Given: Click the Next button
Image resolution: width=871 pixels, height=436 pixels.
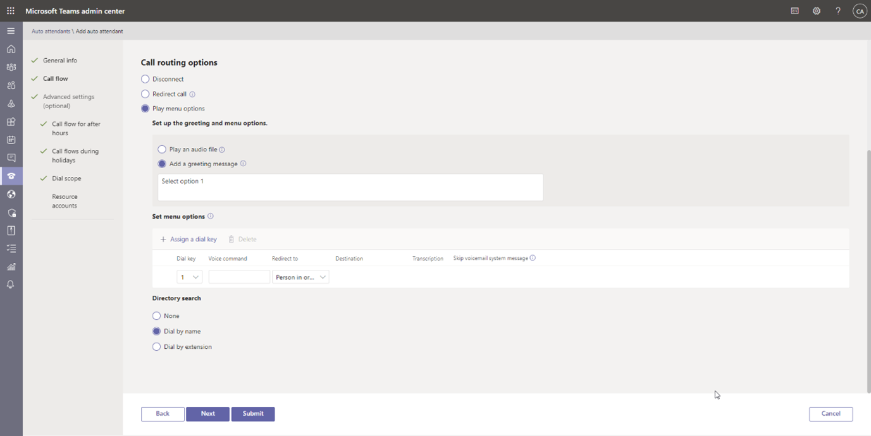Looking at the screenshot, I should [207, 414].
